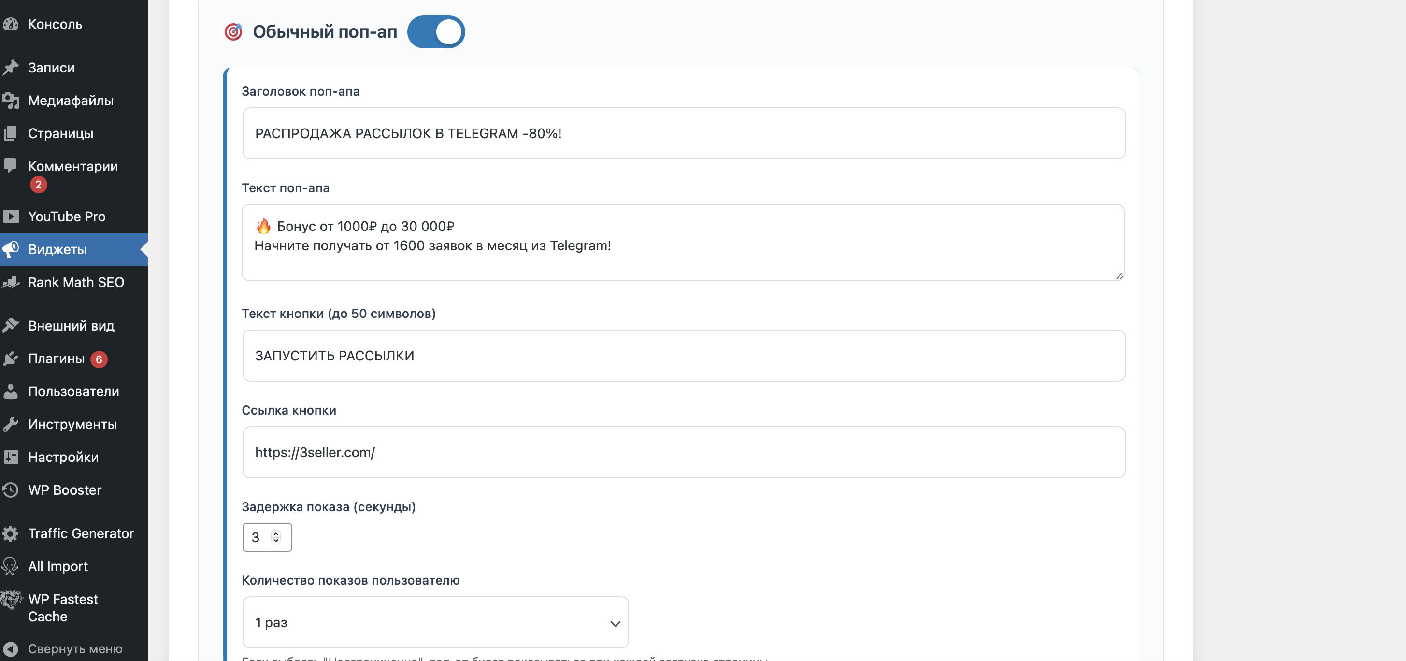Click the Свернуть меню arrow icon
The height and width of the screenshot is (661, 1406).
point(10,649)
